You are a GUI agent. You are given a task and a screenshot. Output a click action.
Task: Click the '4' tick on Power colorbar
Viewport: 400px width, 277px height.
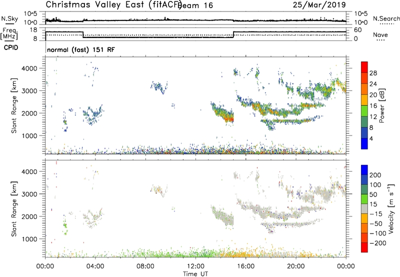(371, 138)
